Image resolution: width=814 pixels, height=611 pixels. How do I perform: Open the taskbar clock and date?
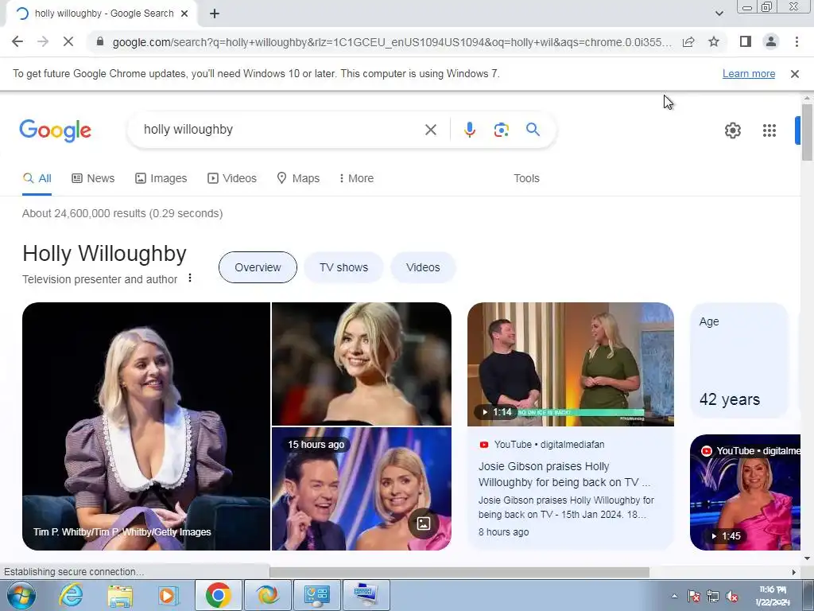(773, 596)
